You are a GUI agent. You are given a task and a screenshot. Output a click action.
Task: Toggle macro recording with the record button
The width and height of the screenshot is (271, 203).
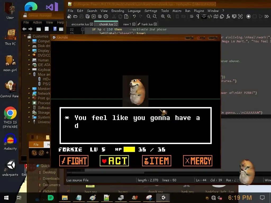pos(248,16)
